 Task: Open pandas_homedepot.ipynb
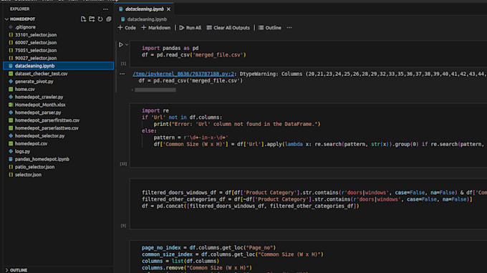(42, 159)
